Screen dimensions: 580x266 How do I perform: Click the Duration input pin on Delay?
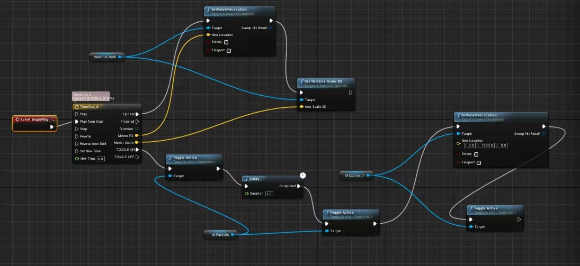point(246,194)
